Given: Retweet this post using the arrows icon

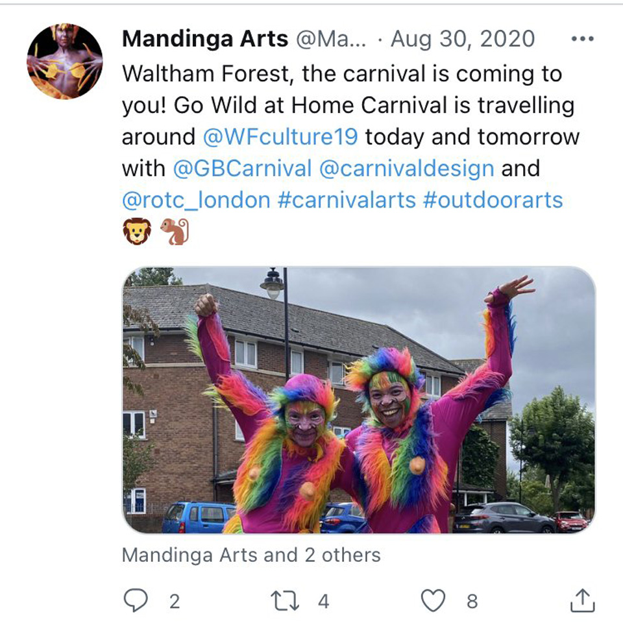Looking at the screenshot, I should coord(285,601).
